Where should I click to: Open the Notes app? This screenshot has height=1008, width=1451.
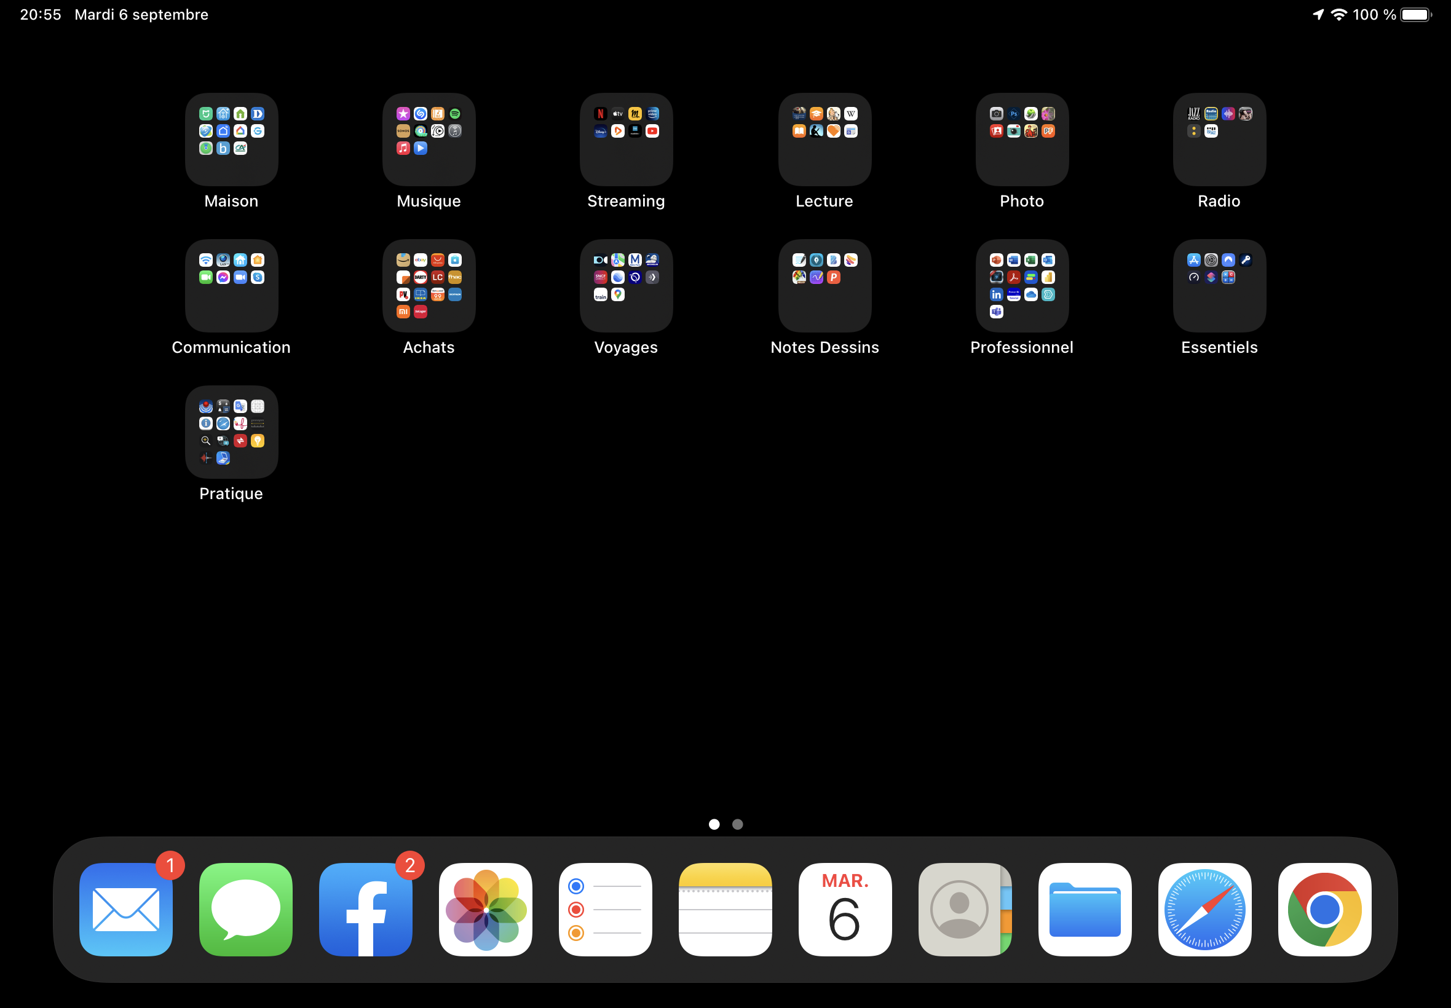(725, 909)
